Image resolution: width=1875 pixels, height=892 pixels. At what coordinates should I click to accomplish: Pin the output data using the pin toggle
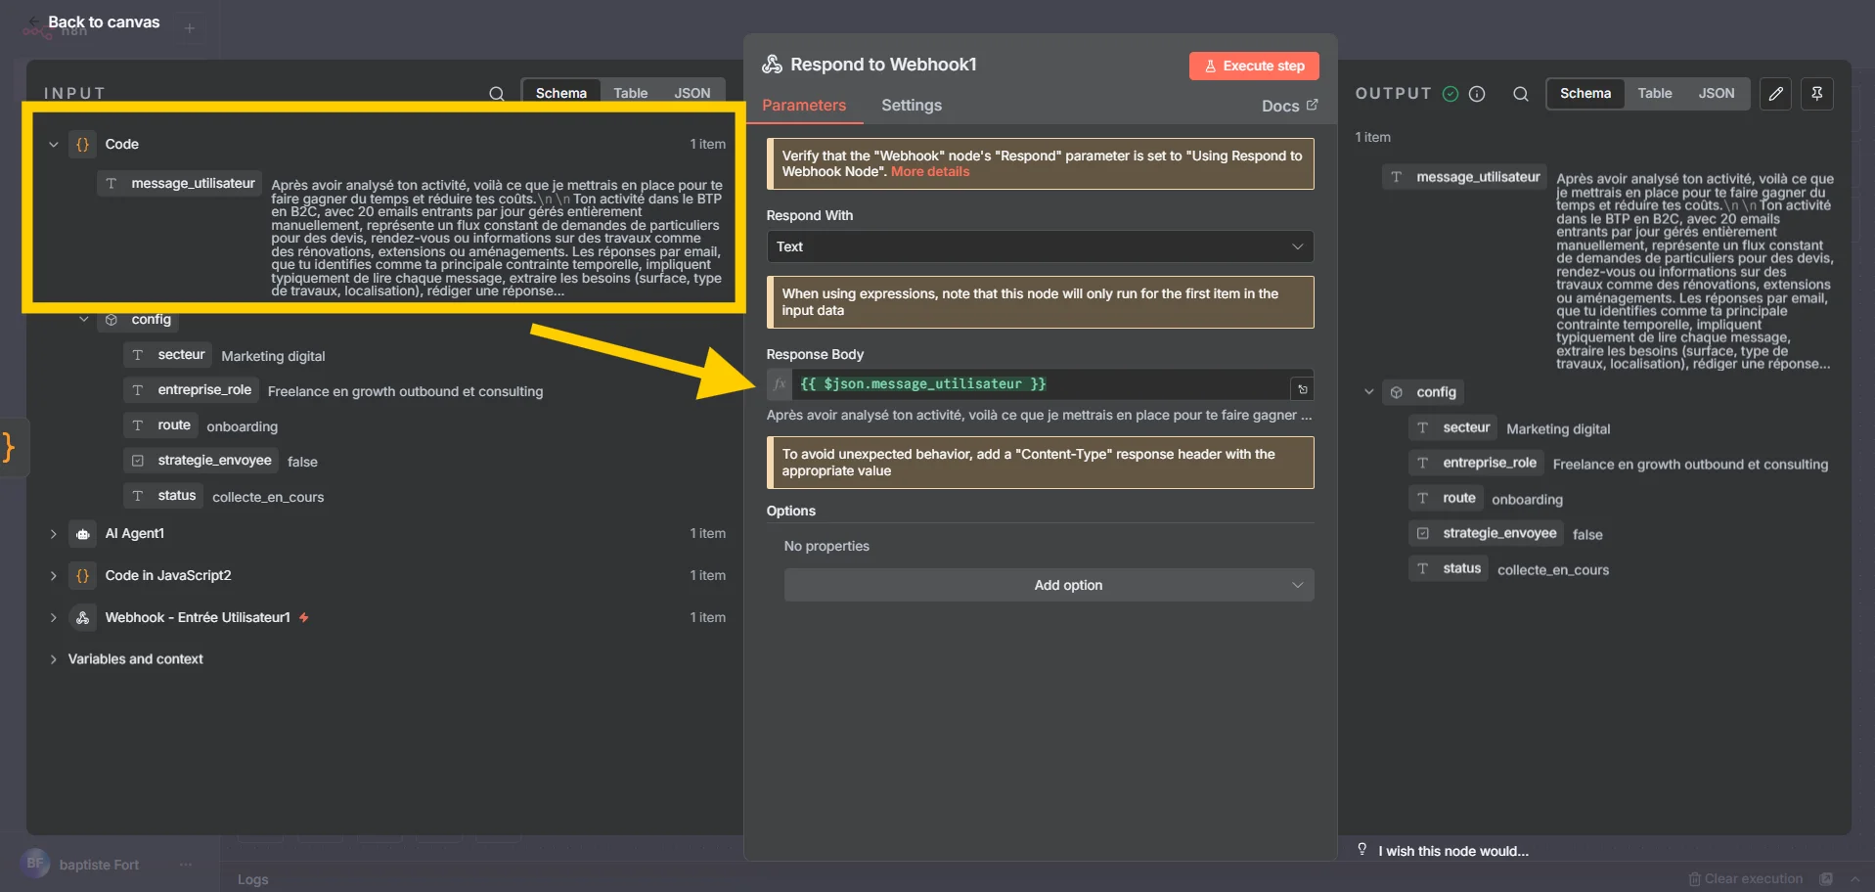coord(1818,94)
